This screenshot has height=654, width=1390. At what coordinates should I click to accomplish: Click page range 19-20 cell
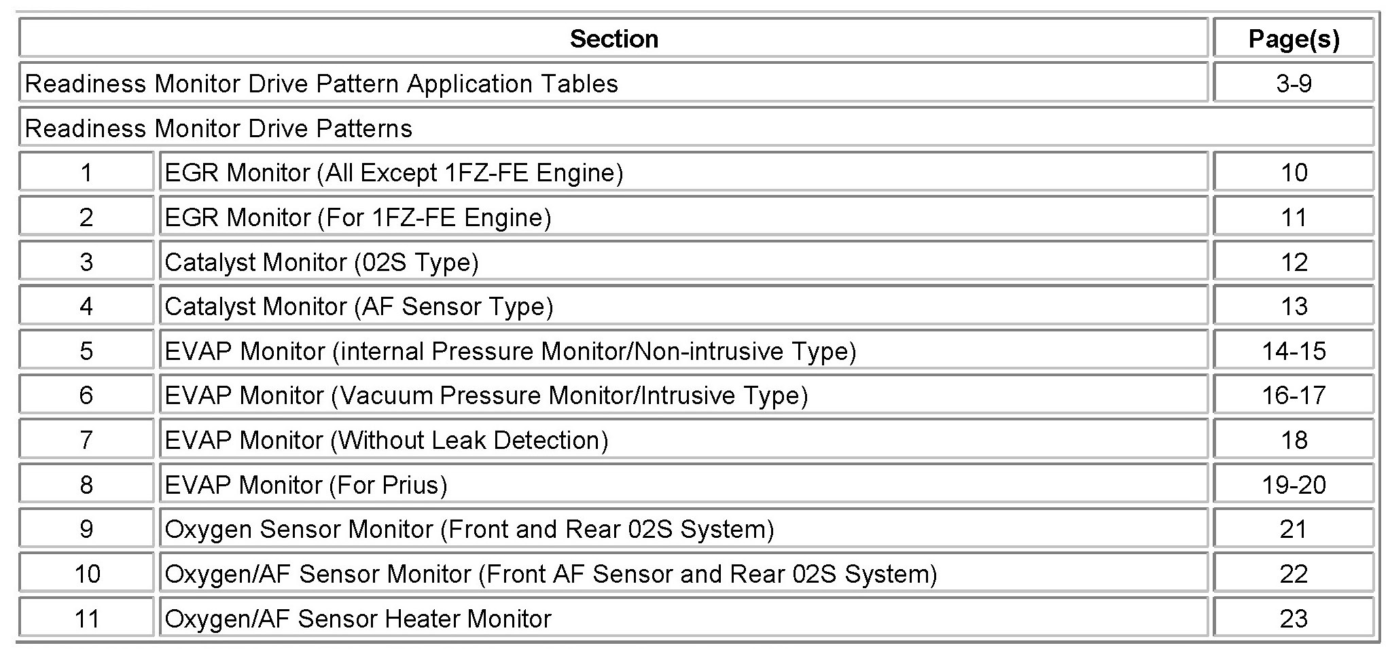point(1293,485)
